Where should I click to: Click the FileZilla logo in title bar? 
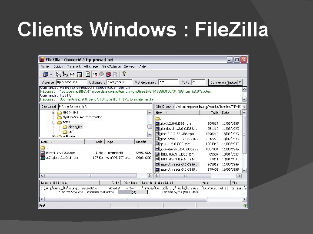pyautogui.click(x=42, y=59)
